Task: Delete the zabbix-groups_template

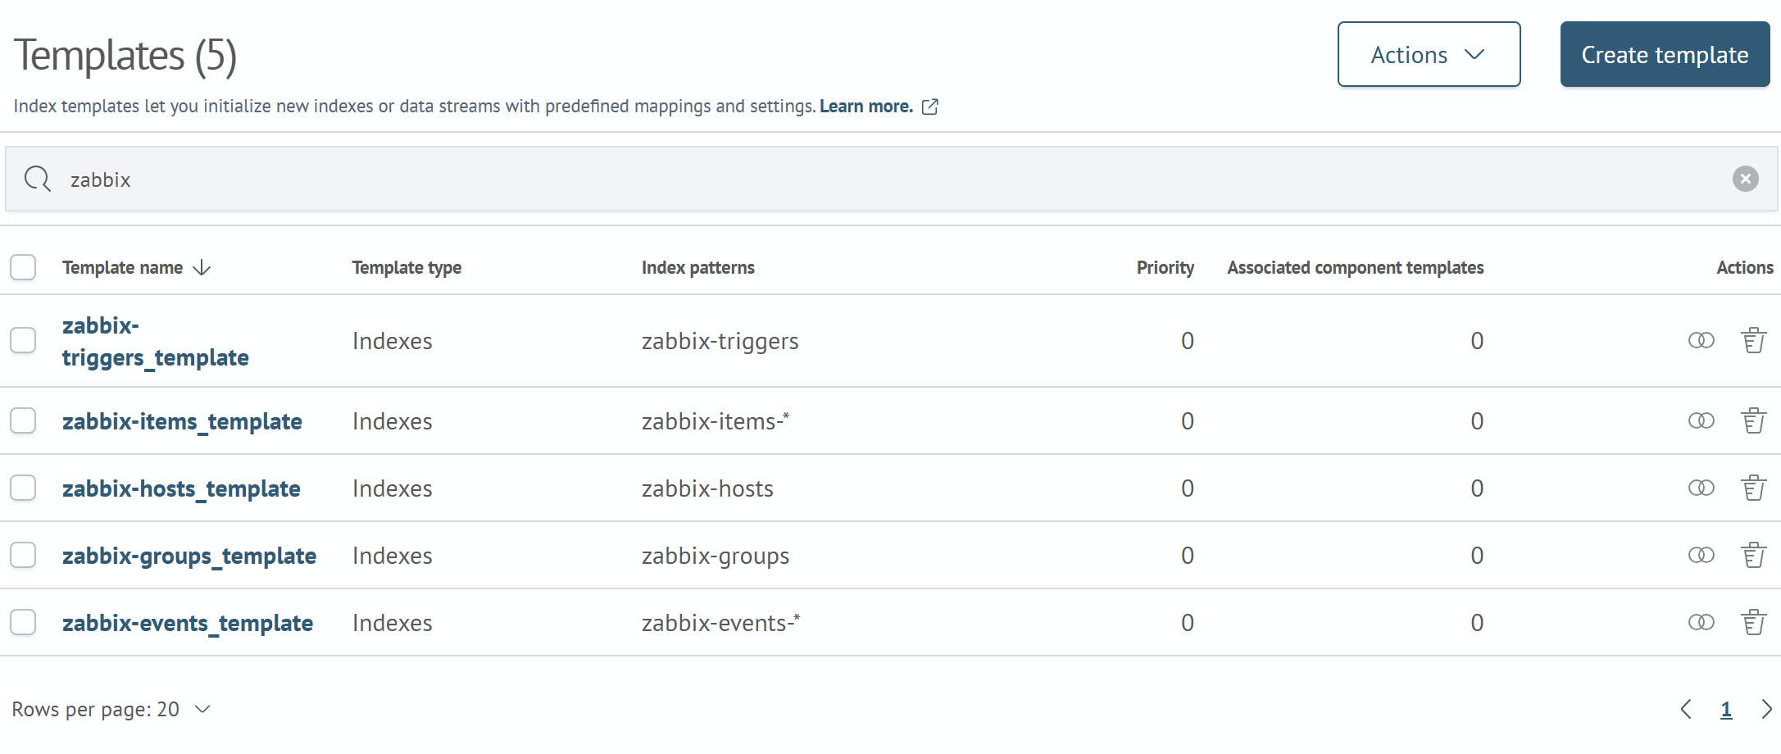Action: [1753, 555]
